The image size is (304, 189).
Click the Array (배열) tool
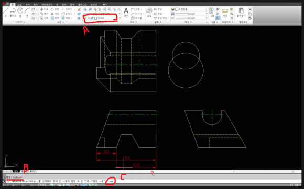(66, 18)
